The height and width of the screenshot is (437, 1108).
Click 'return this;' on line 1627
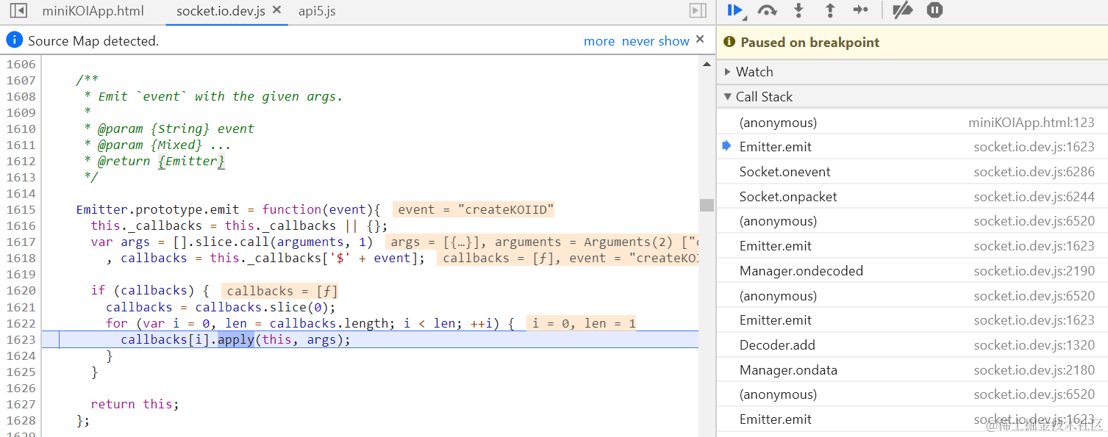tap(135, 404)
